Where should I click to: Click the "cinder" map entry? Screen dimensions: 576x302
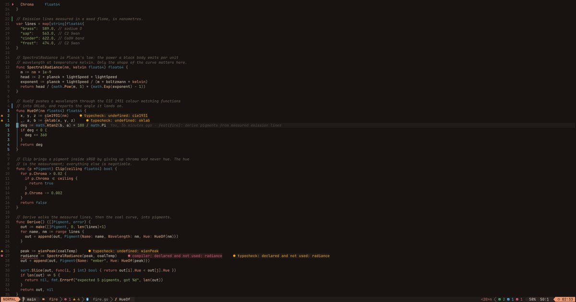tap(52, 38)
